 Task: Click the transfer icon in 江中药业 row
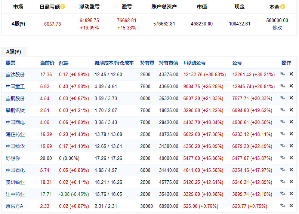(x=283, y=194)
